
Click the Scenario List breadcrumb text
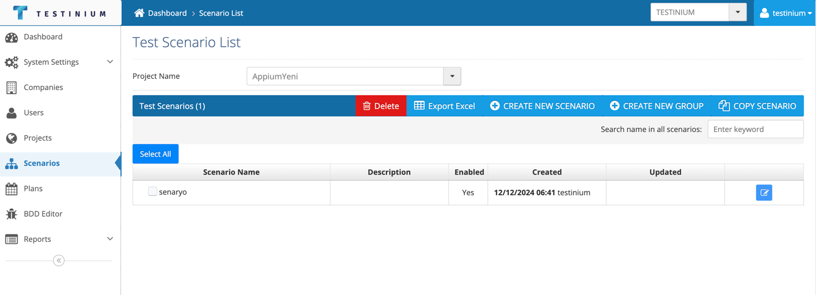221,13
